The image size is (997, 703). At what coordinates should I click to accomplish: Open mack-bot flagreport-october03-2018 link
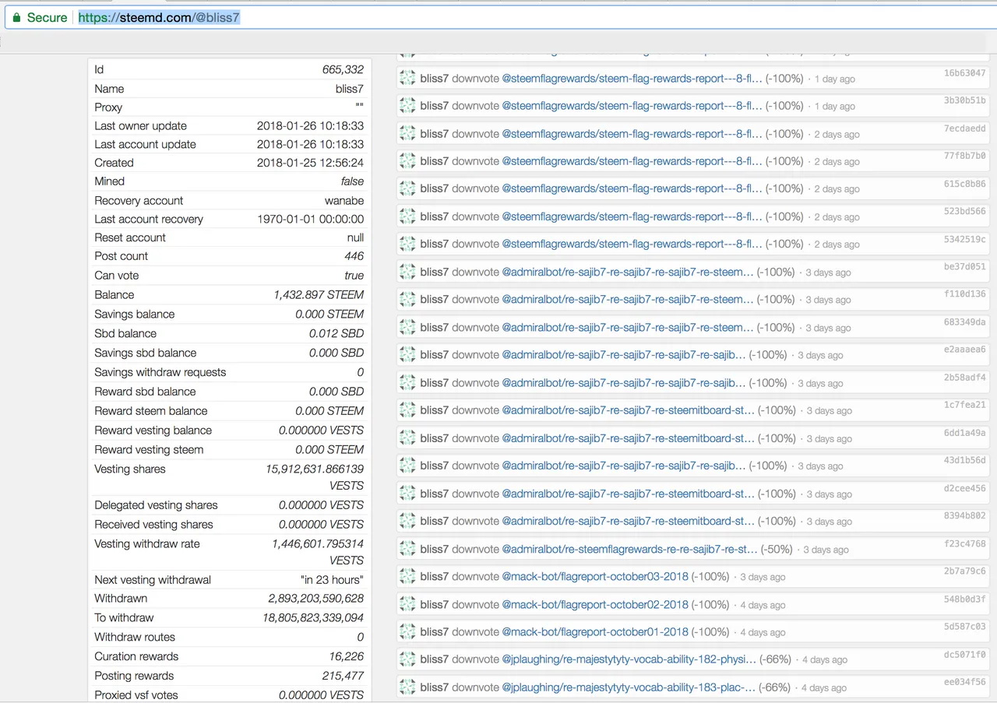pos(595,576)
